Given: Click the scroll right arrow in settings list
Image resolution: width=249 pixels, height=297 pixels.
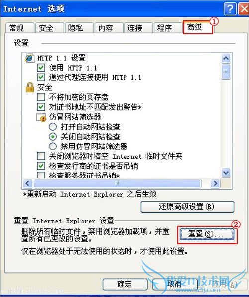Looking at the screenshot, I should click(x=215, y=183).
